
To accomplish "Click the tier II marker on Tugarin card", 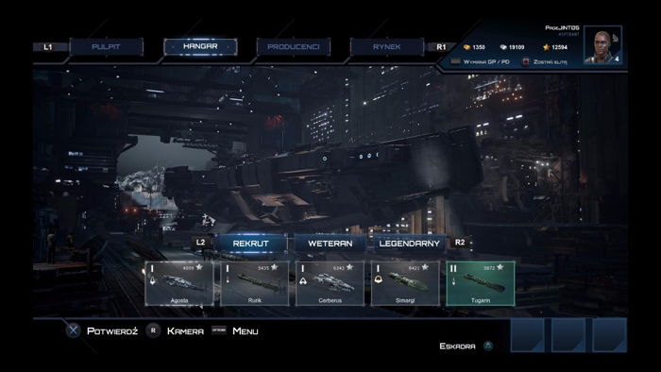I will 453,268.
